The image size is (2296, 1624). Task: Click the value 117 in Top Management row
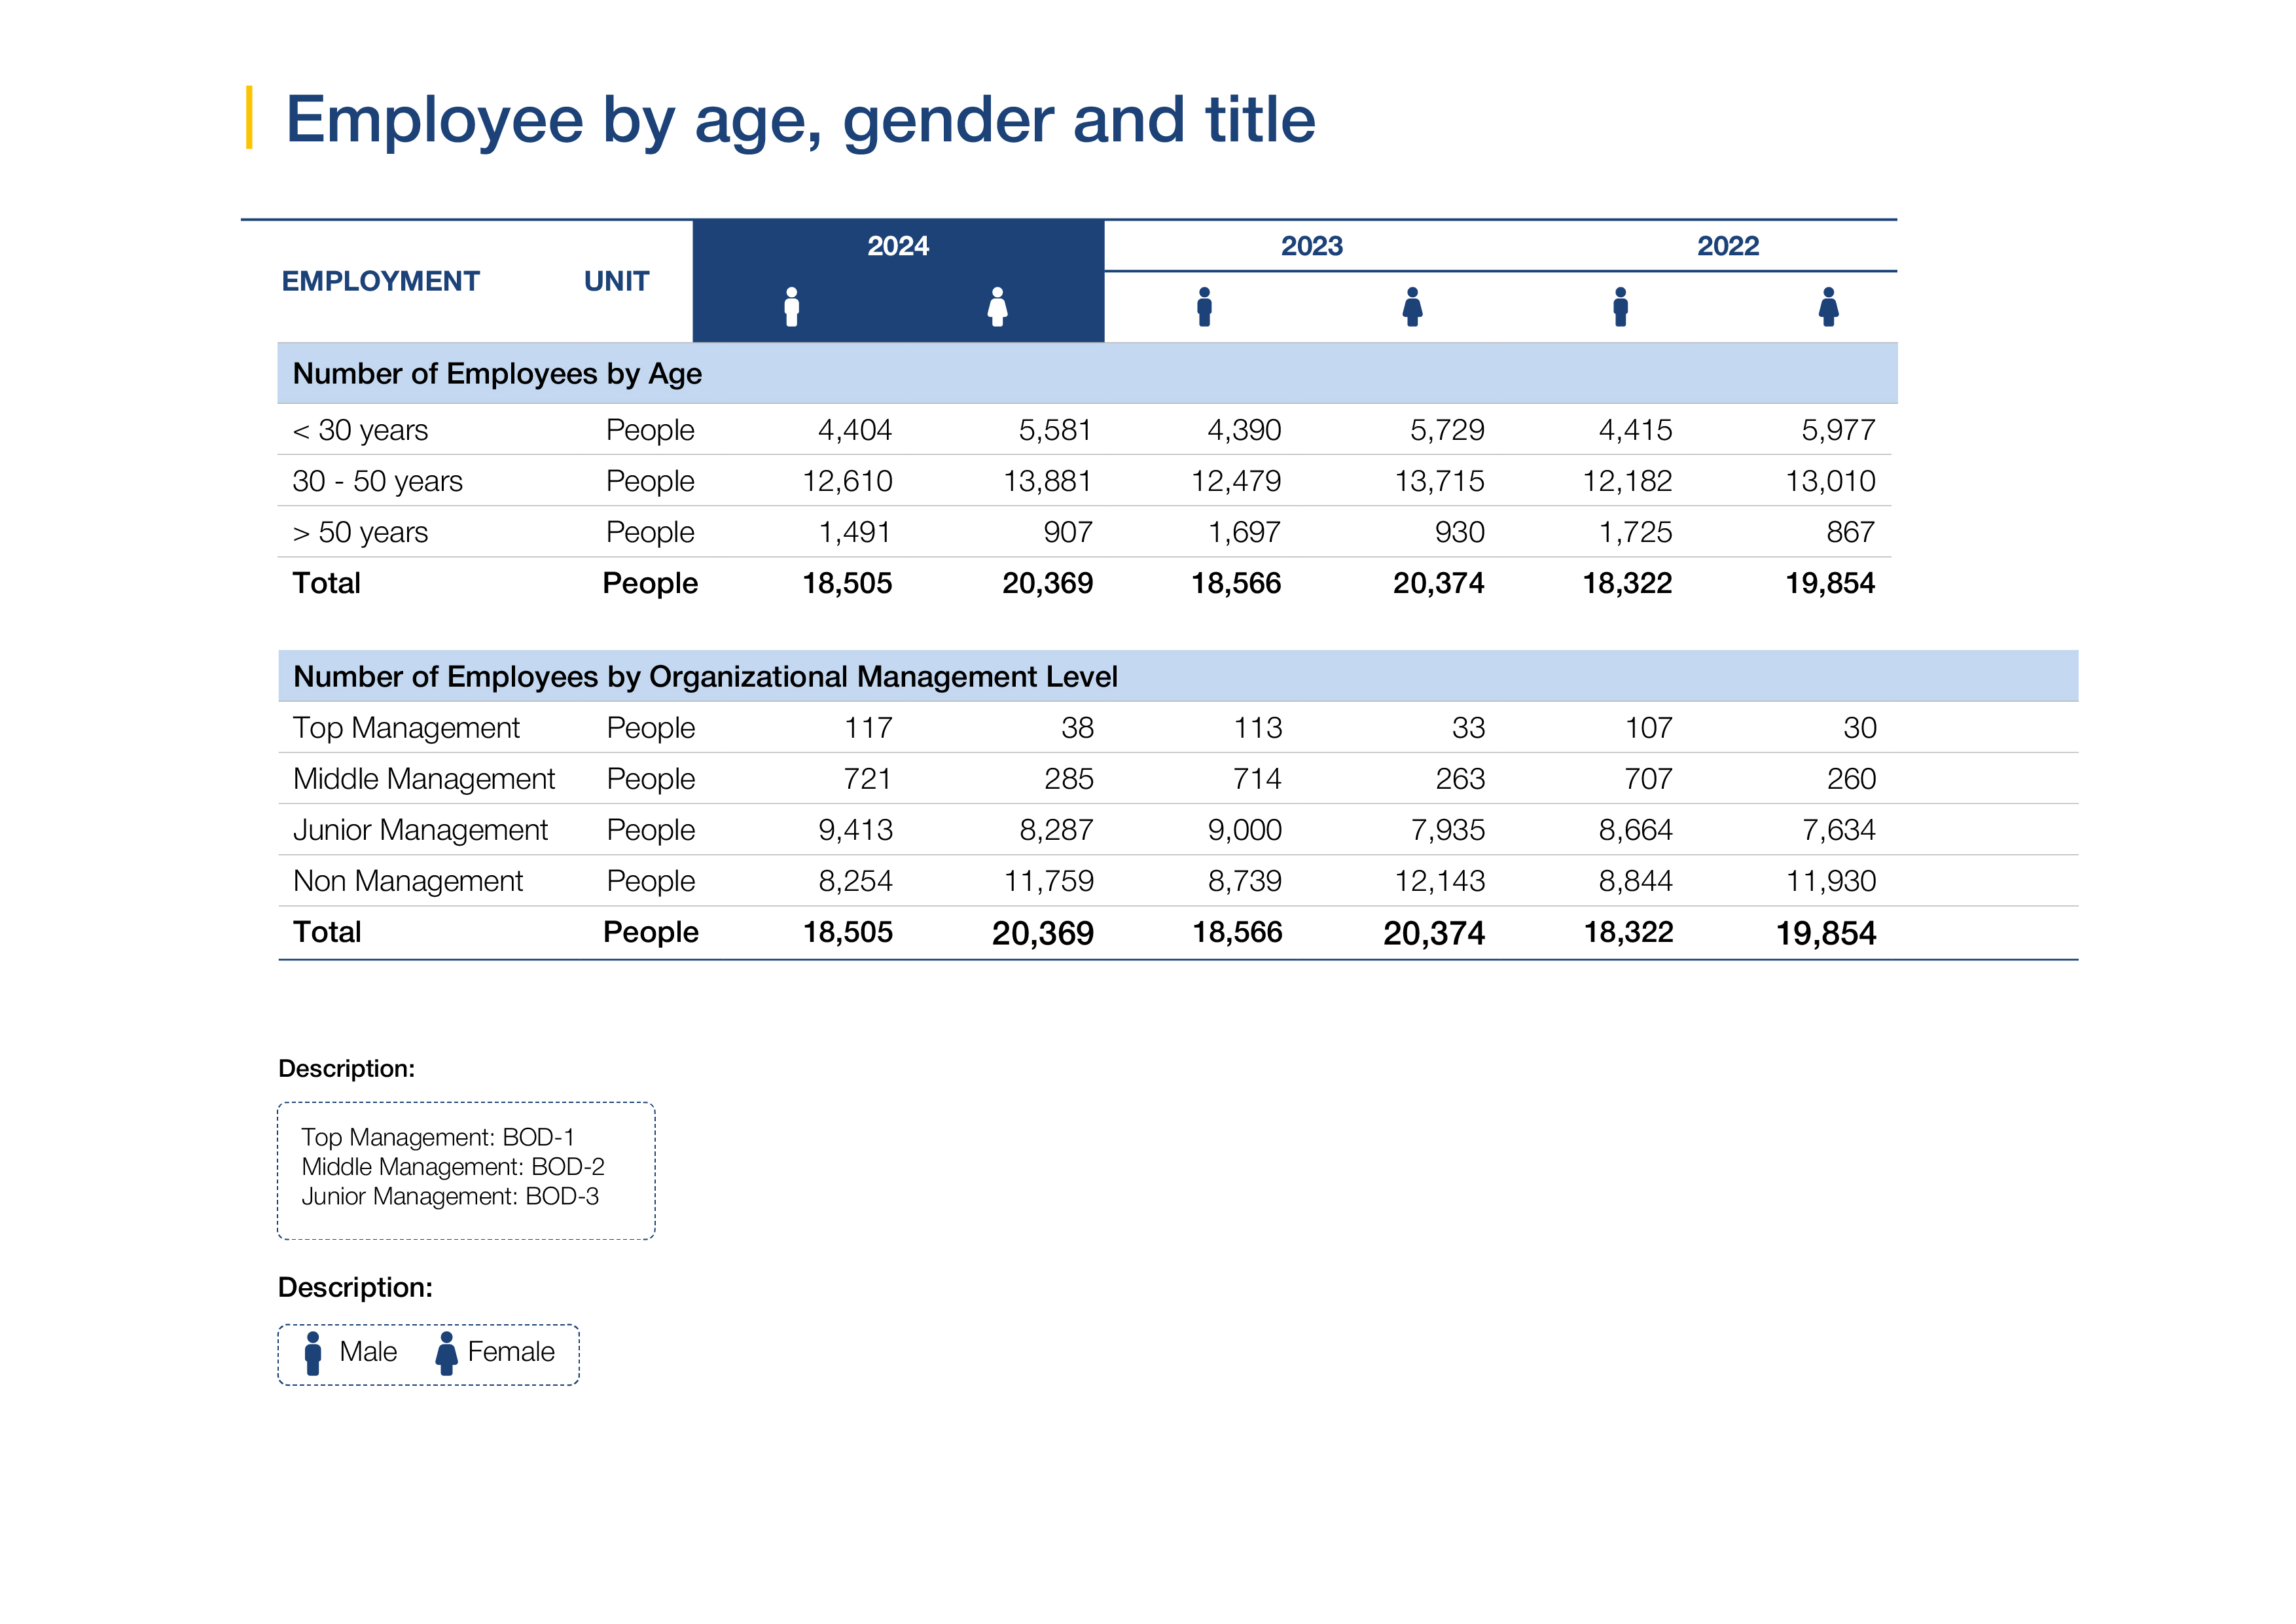868,728
